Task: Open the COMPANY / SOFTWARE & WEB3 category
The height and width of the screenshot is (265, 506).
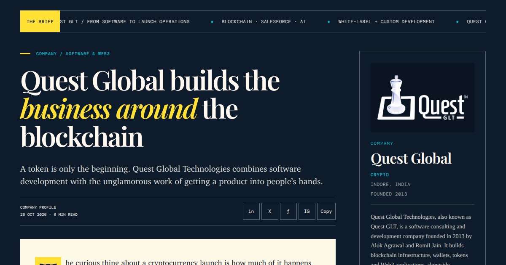Action: click(x=73, y=54)
